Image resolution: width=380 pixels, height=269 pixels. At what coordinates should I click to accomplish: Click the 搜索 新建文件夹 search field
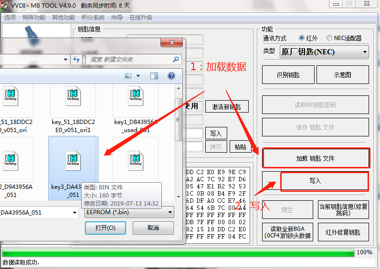[x=129, y=59]
